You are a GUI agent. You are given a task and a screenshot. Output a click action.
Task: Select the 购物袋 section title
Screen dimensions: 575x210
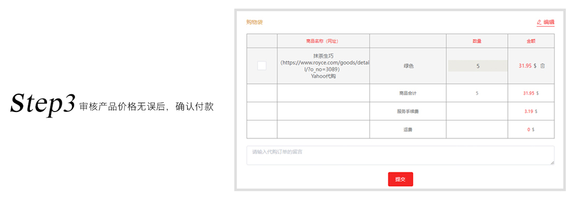tap(255, 22)
